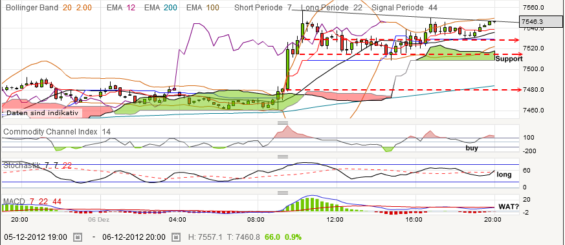The height and width of the screenshot is (245, 565).
Task: Click the 08:00 time axis label
Action: (256, 219)
